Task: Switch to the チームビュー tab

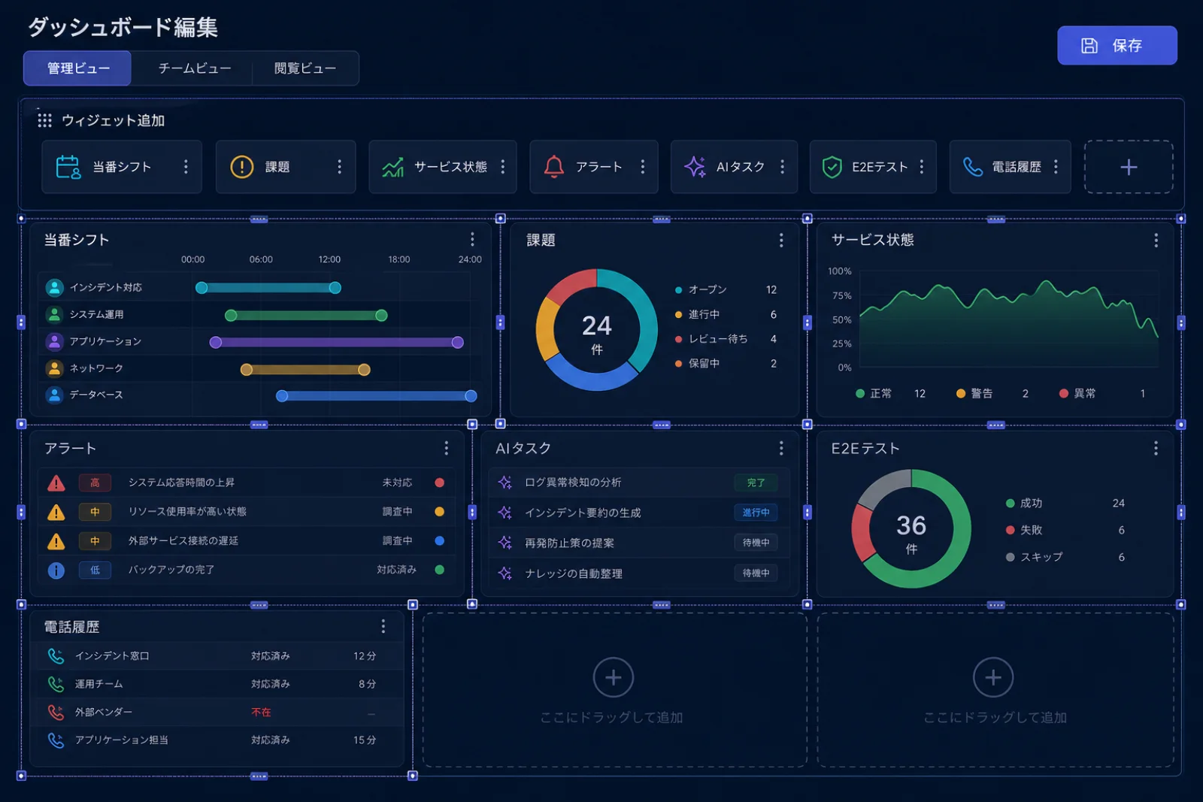Action: point(195,68)
